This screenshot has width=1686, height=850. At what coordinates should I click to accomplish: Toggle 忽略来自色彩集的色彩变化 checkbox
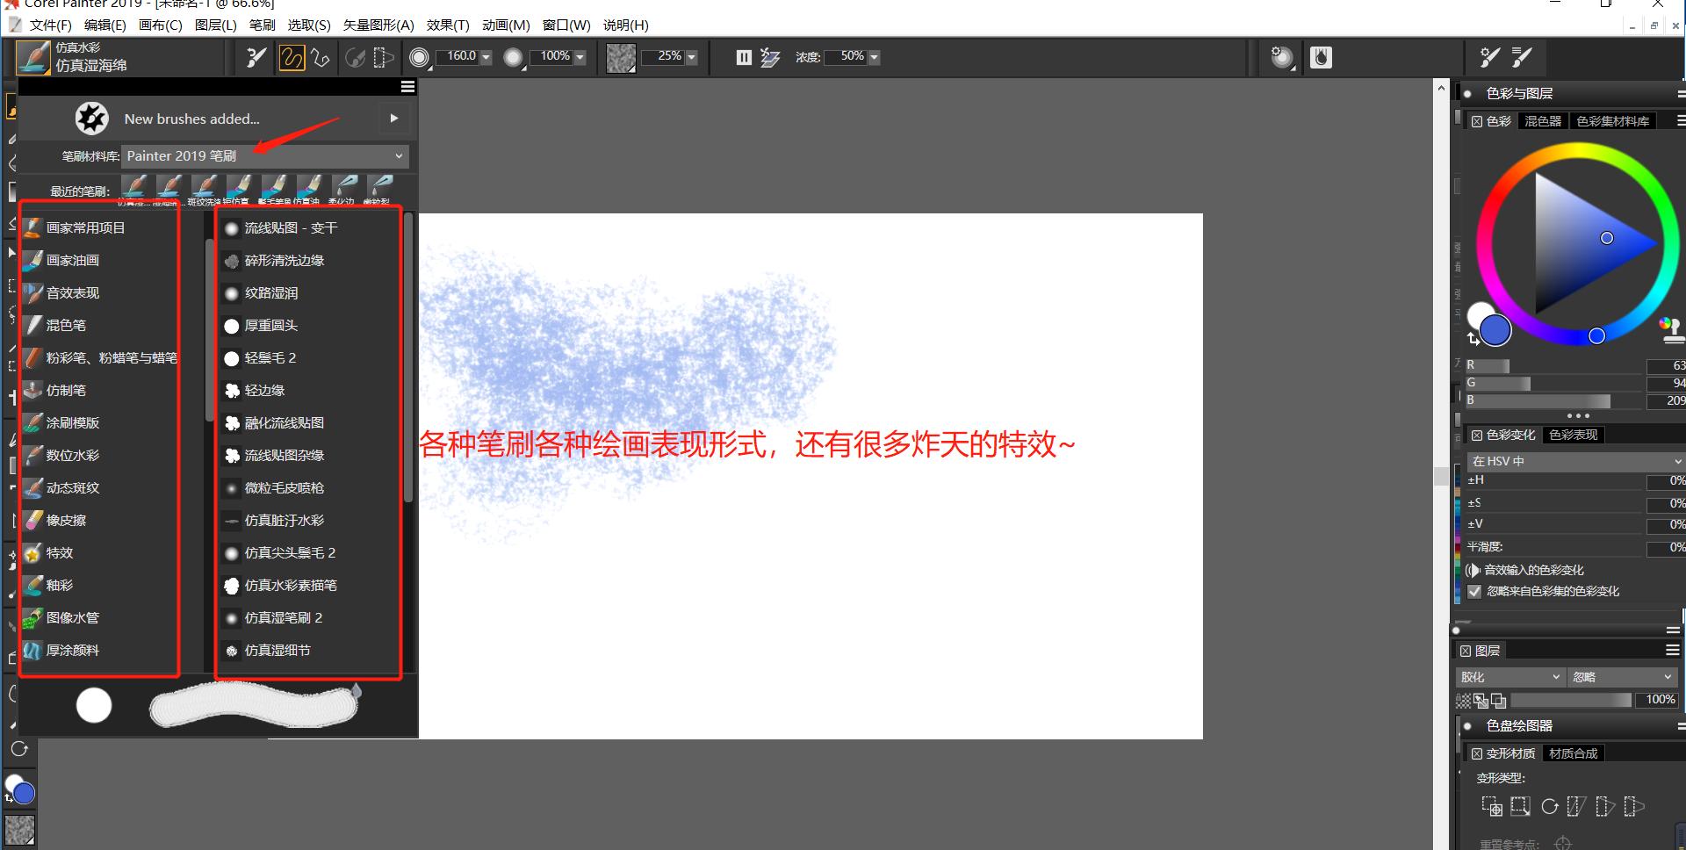pyautogui.click(x=1474, y=592)
